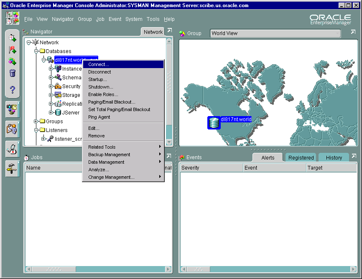This screenshot has width=362, height=279.
Task: Click the create group cubes icon
Action: coord(13,61)
